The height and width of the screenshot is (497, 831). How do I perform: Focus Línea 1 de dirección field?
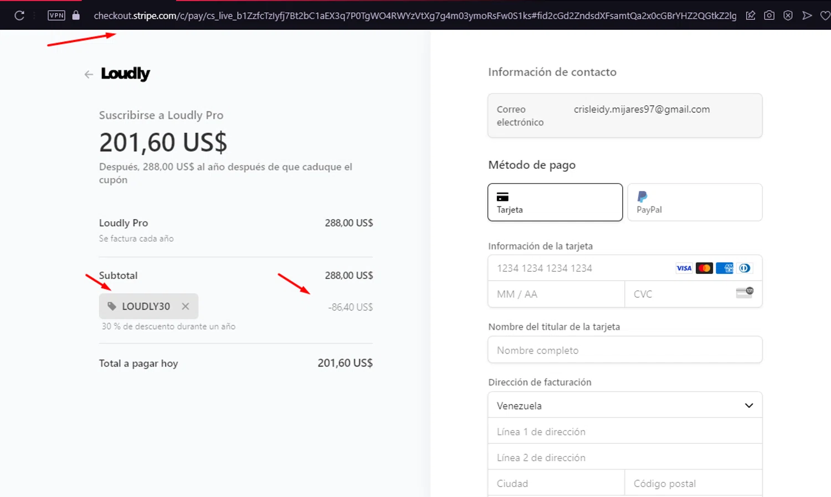click(x=625, y=431)
